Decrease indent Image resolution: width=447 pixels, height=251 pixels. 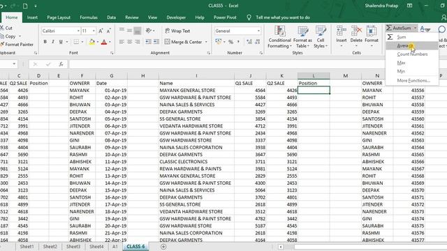148,42
